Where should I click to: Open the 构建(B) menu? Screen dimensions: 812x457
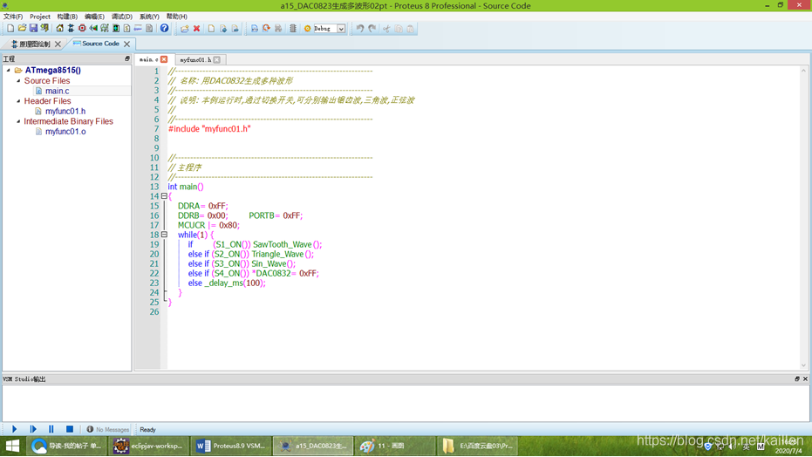(67, 17)
